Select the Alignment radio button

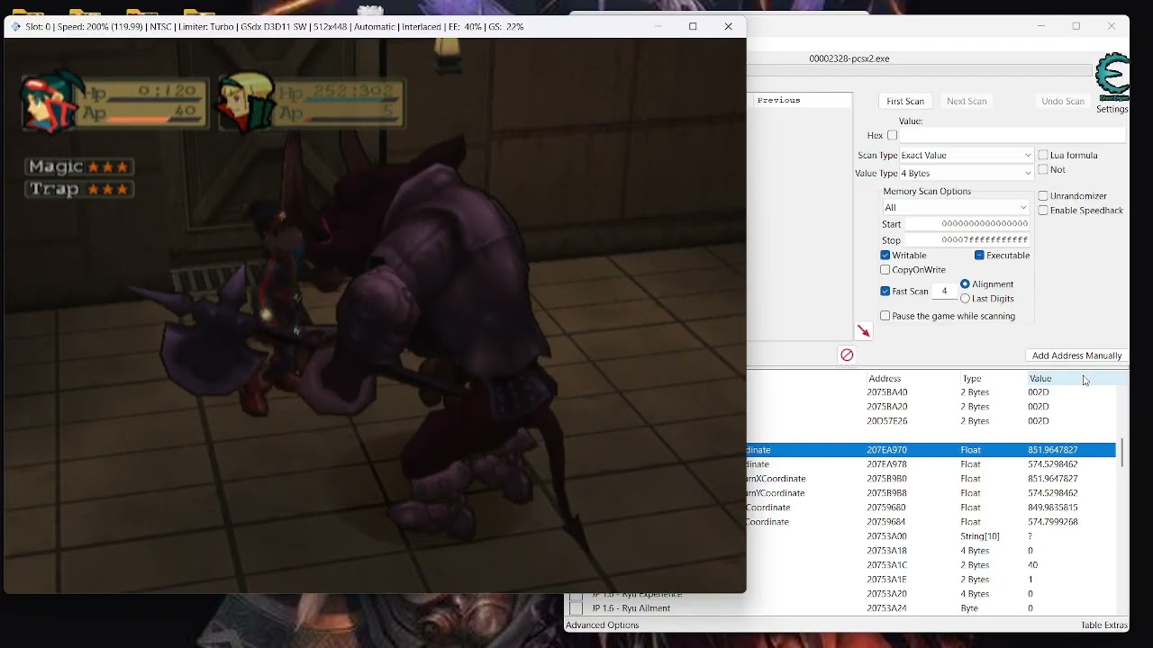(966, 283)
